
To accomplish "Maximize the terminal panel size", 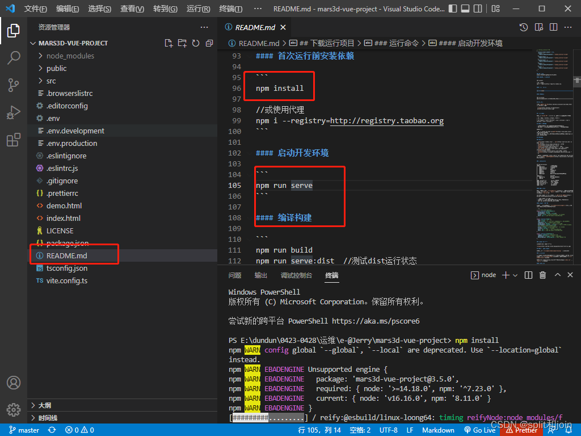I will [557, 275].
